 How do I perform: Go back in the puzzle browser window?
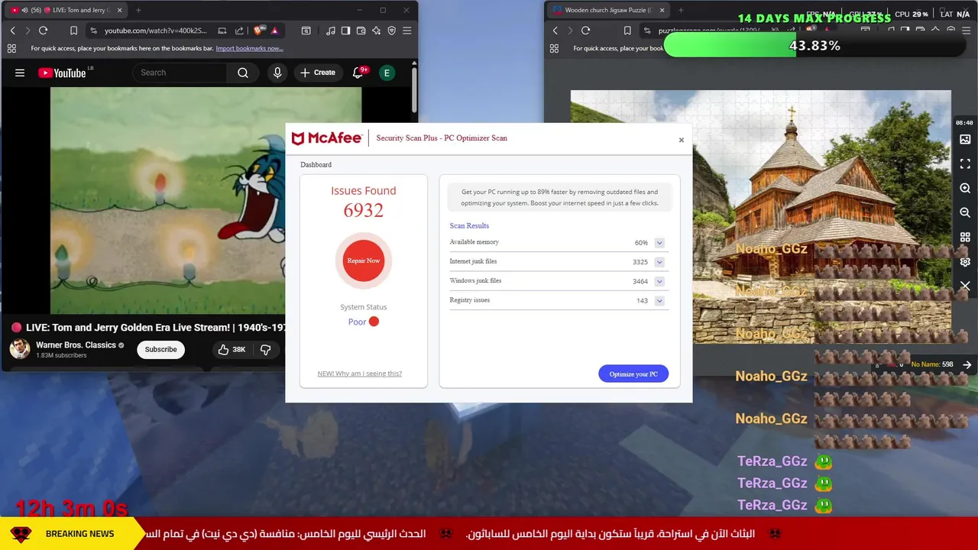555,31
